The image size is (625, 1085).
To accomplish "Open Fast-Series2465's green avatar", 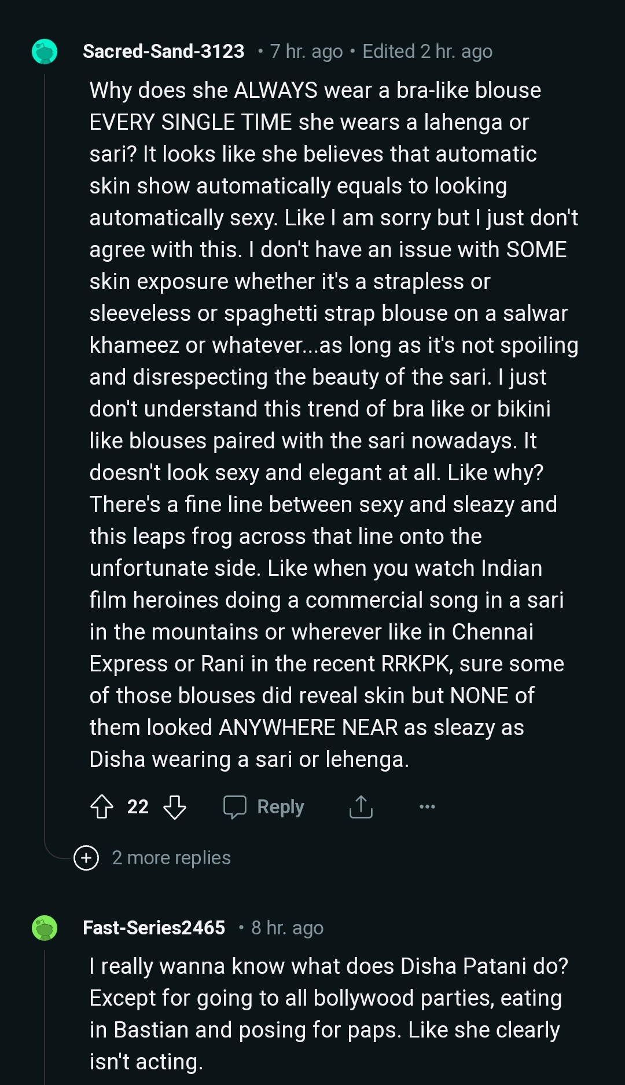I will (x=45, y=928).
